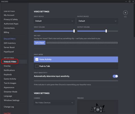
Task: Open HypeSquad page
Action: pos(9,52)
